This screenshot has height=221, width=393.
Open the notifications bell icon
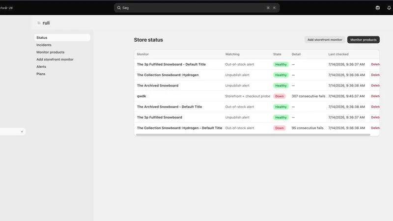click(x=389, y=8)
